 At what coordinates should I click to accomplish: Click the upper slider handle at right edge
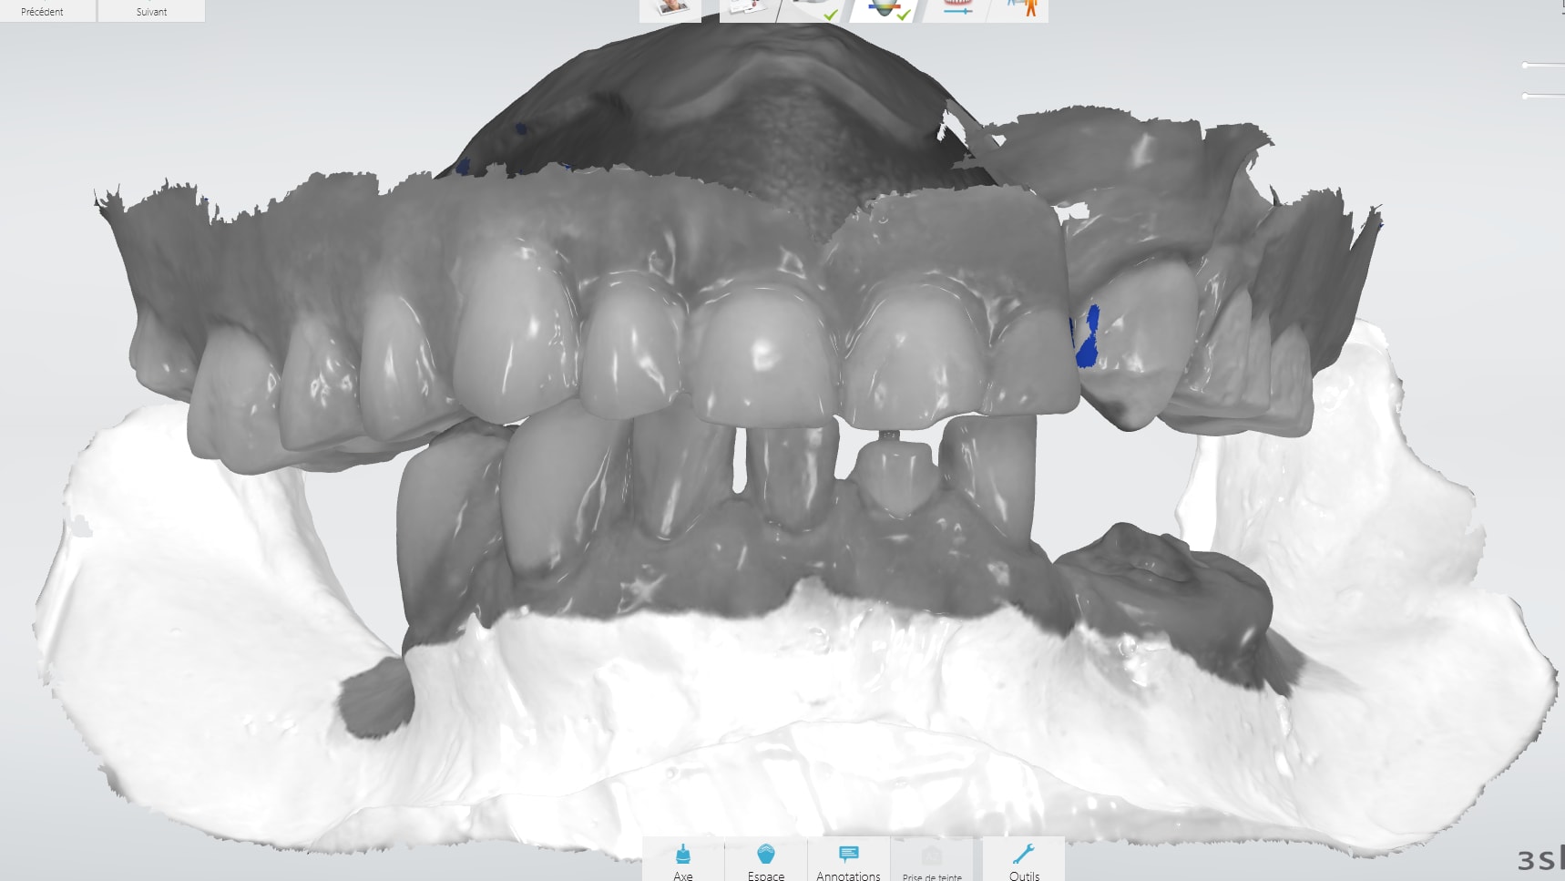pos(1526,65)
